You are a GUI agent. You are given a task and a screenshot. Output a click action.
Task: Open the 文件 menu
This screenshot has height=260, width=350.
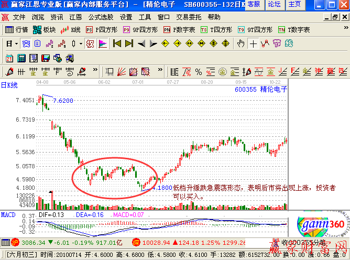pyautogui.click(x=19, y=17)
